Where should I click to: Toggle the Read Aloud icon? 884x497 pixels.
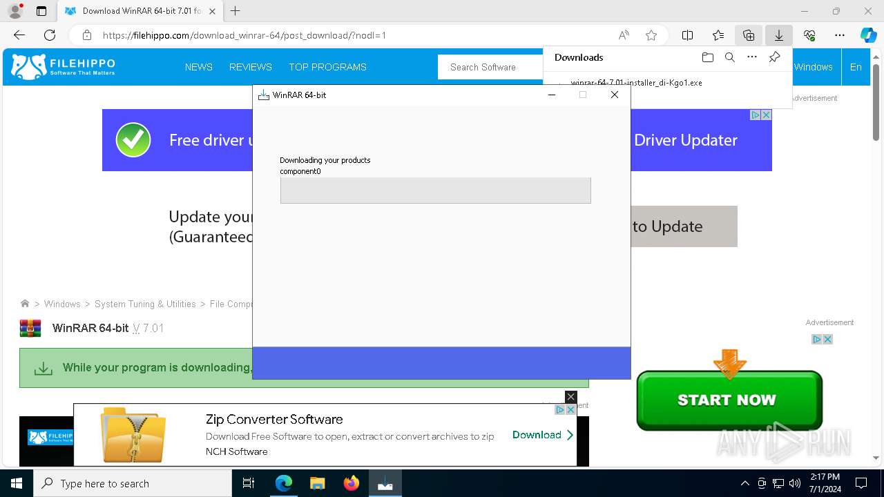click(624, 35)
